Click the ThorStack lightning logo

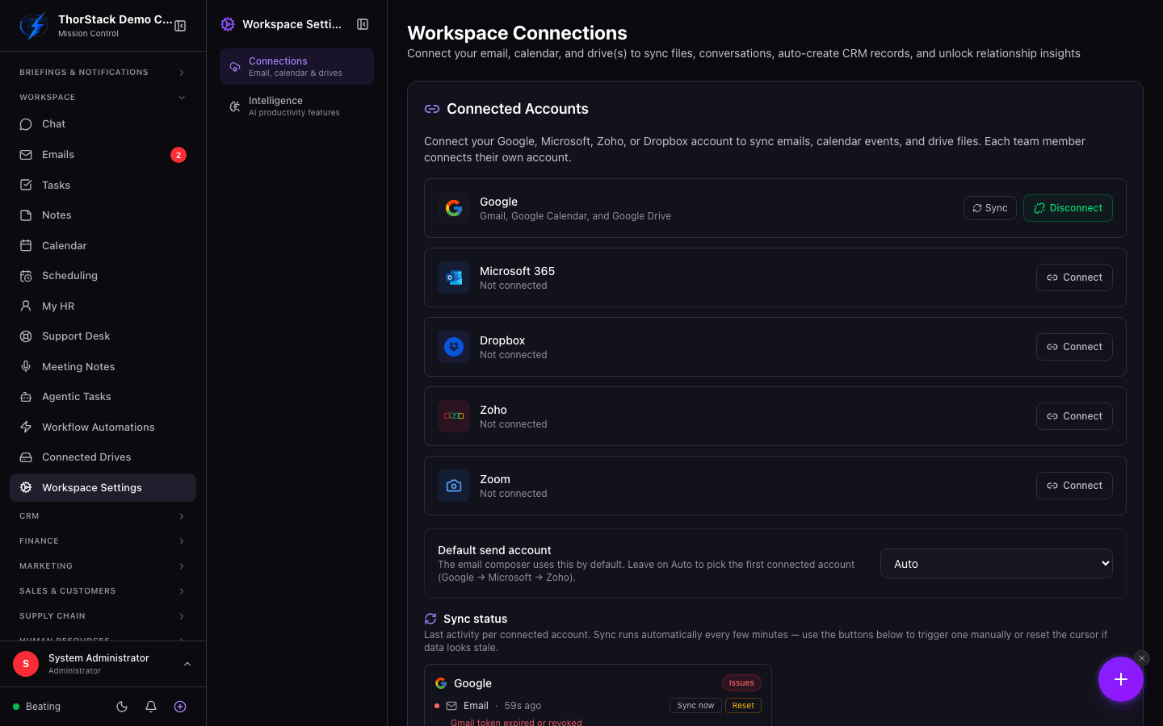[x=34, y=26]
